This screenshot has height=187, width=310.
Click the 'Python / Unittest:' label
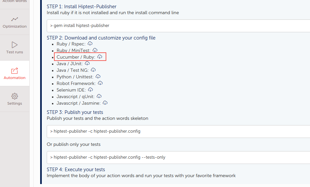coord(75,77)
